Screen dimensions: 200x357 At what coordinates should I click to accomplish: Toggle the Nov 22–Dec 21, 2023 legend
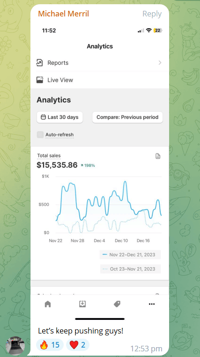(x=130, y=255)
